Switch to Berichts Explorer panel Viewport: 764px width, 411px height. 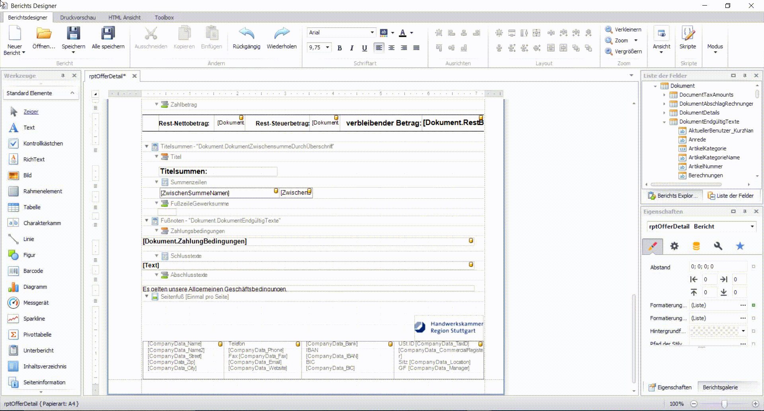click(672, 196)
